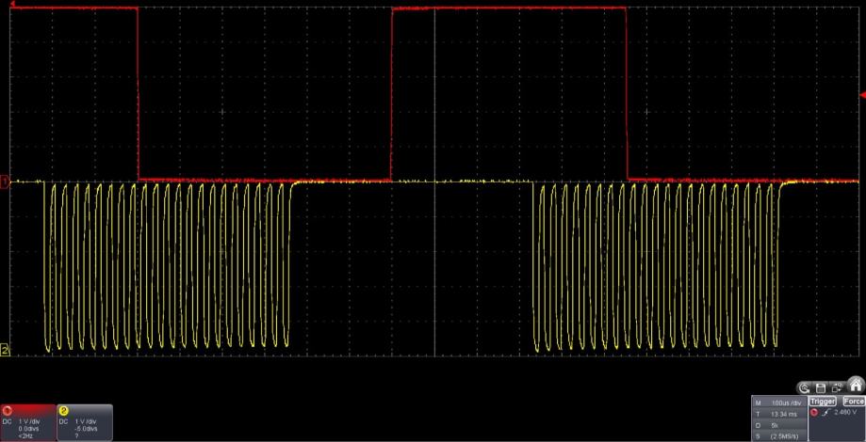
Task: Click the auto-set refresh circular arrow icon
Action: pyautogui.click(x=804, y=388)
